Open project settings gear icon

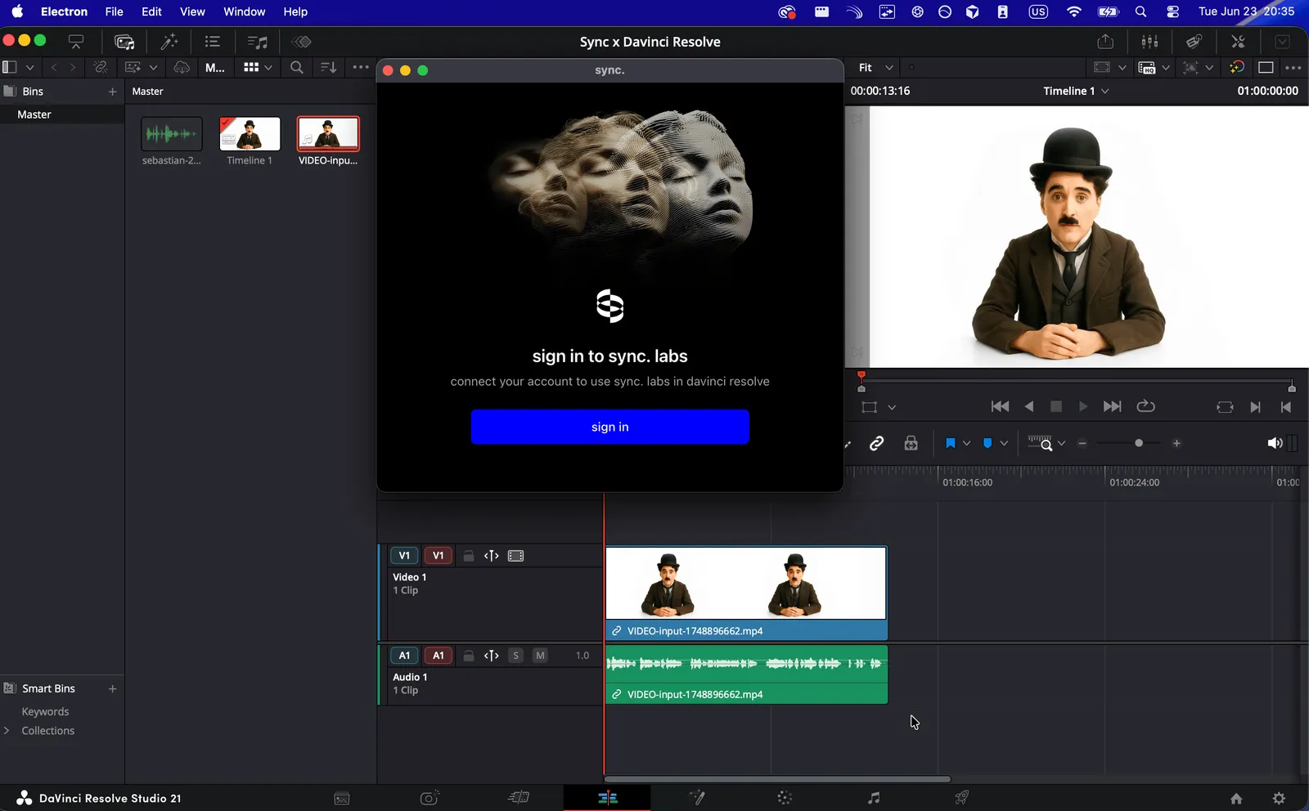point(1280,799)
